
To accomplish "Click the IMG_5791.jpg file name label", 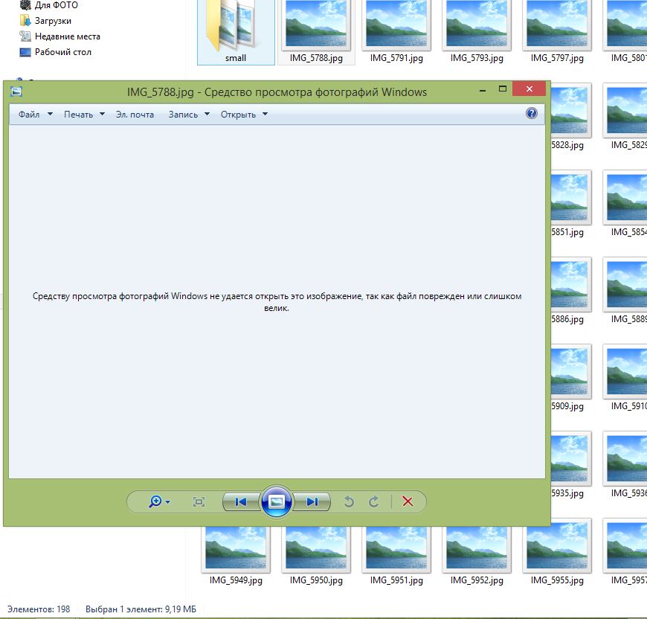I will click(396, 58).
